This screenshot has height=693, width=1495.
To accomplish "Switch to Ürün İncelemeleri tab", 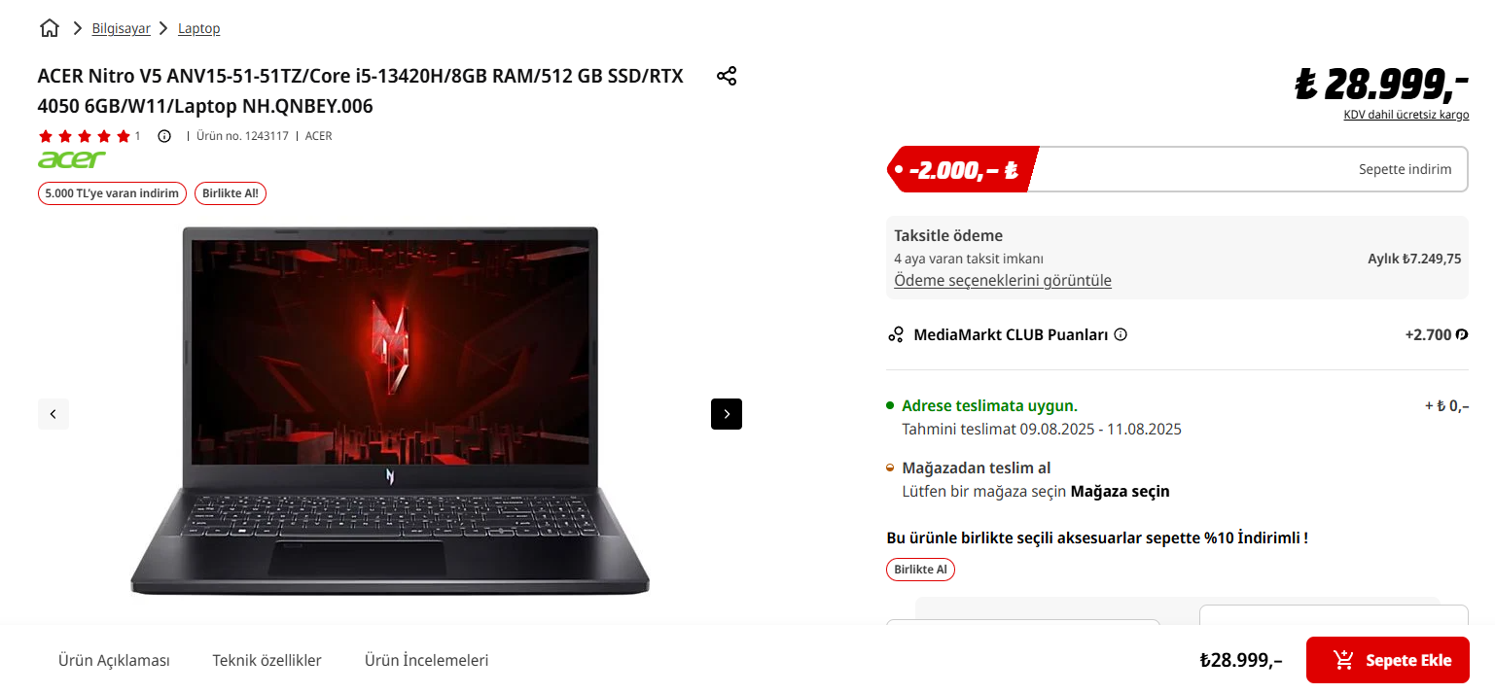I will click(427, 660).
